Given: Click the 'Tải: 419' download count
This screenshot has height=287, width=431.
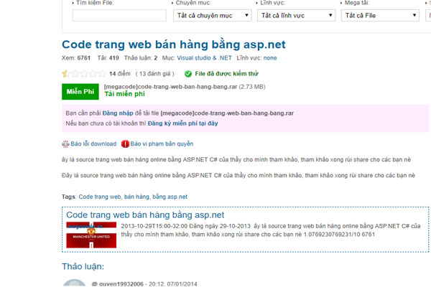Looking at the screenshot, I should (108, 58).
